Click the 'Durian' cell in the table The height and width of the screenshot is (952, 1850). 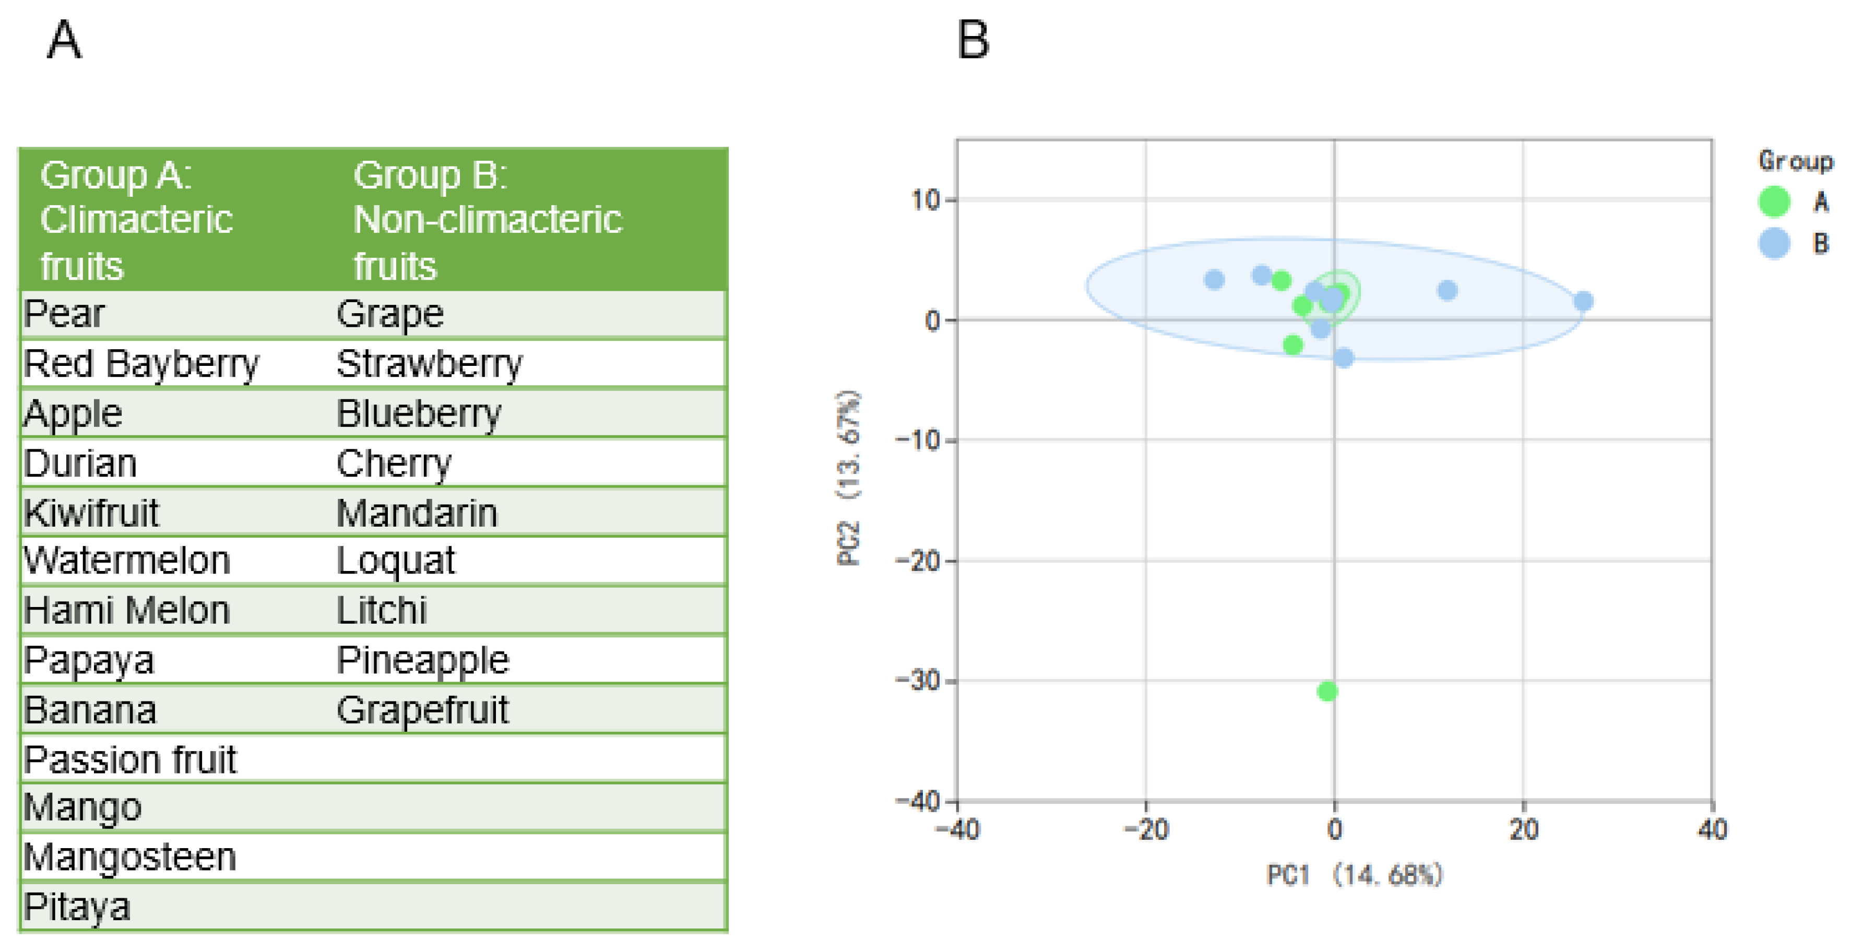point(80,463)
